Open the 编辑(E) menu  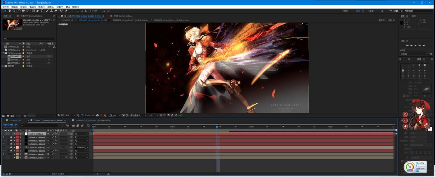14,7
